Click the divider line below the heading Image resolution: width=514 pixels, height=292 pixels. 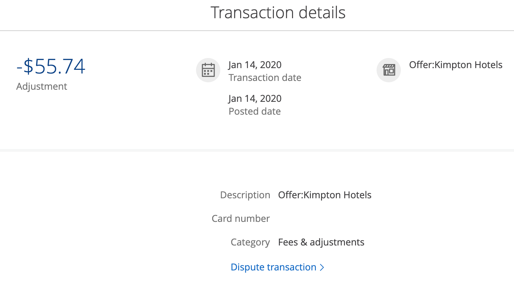(x=257, y=31)
